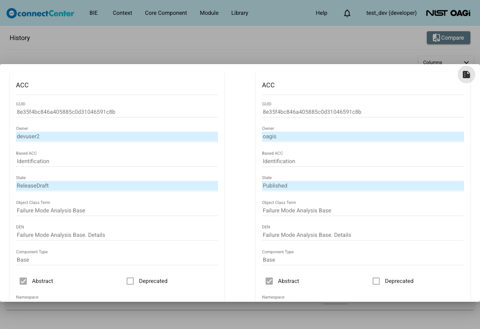Viewport: 480px width, 329px height.
Task: Click the left Based ACC Identification field
Action: click(117, 161)
